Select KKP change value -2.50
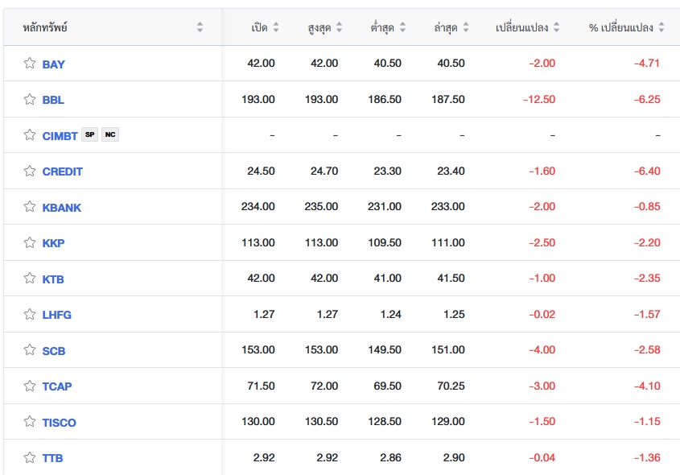 pyautogui.click(x=542, y=242)
